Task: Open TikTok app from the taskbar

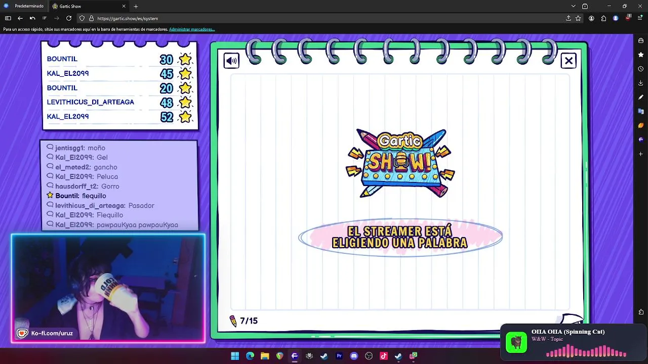Action: click(384, 356)
